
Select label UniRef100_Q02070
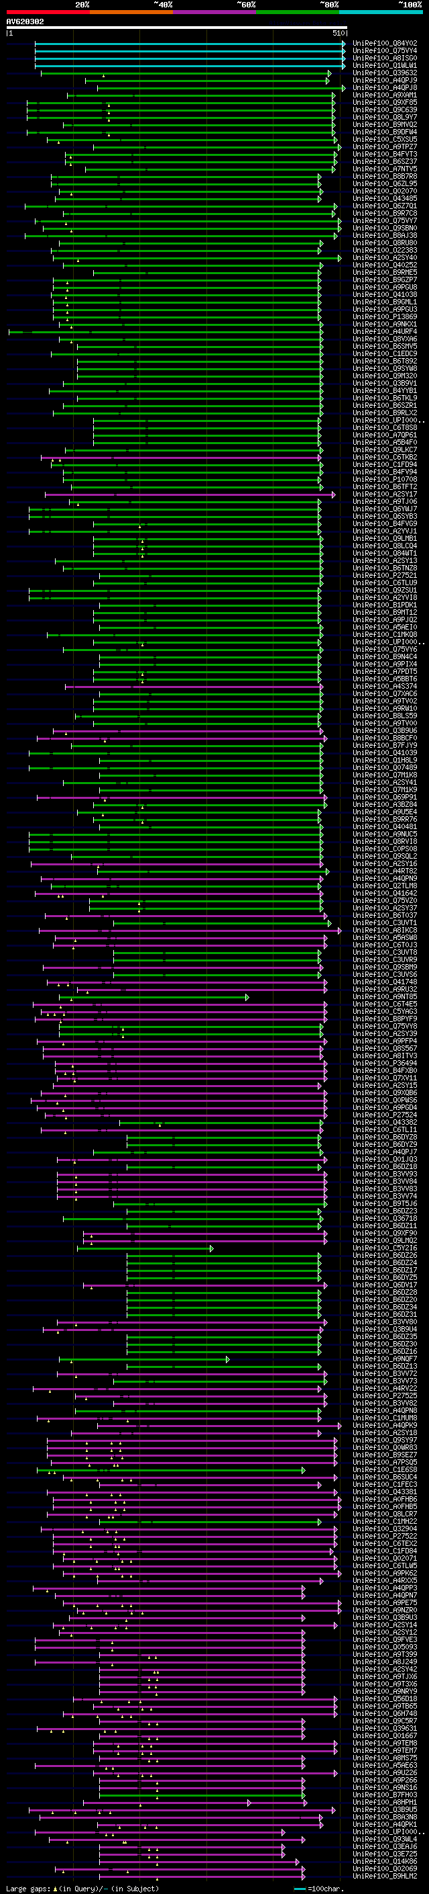(x=384, y=191)
